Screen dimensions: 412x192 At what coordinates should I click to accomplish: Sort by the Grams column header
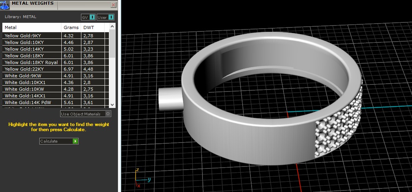[x=71, y=27]
